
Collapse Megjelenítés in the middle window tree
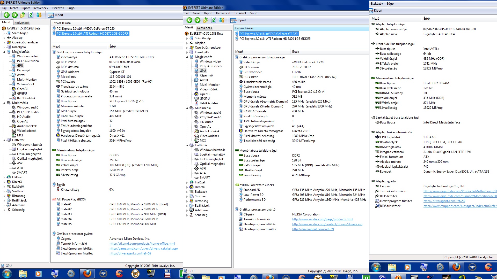coord(187,57)
